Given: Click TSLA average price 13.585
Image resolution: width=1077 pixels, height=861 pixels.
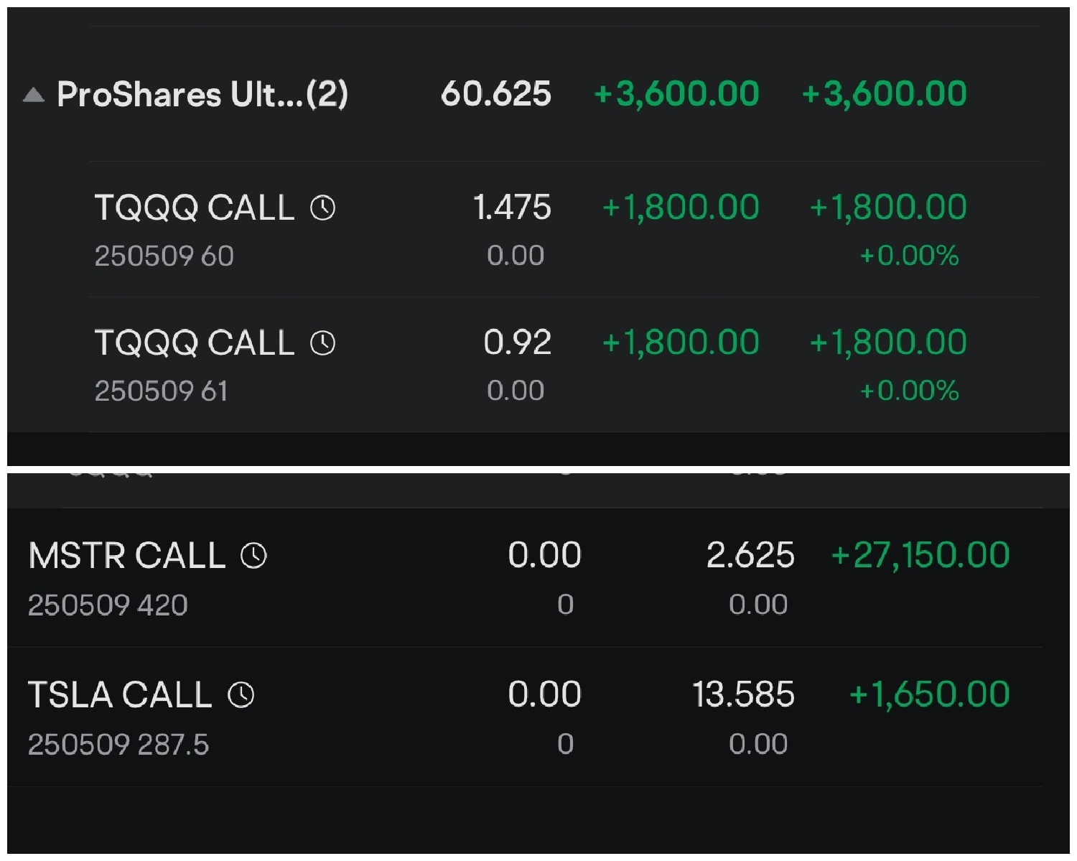Looking at the screenshot, I should [743, 694].
